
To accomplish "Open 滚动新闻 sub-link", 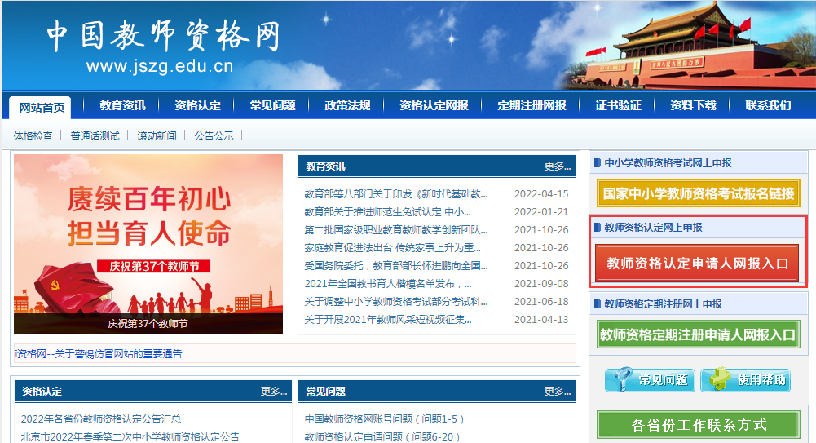I will 157,136.
